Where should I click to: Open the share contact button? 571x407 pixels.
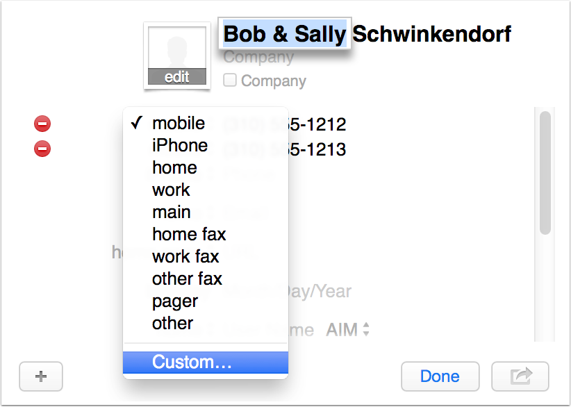point(520,376)
